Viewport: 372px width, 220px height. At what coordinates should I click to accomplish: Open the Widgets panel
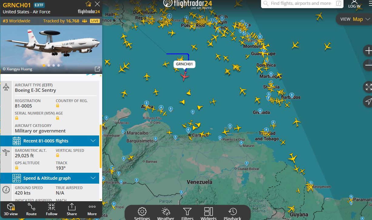209,213
